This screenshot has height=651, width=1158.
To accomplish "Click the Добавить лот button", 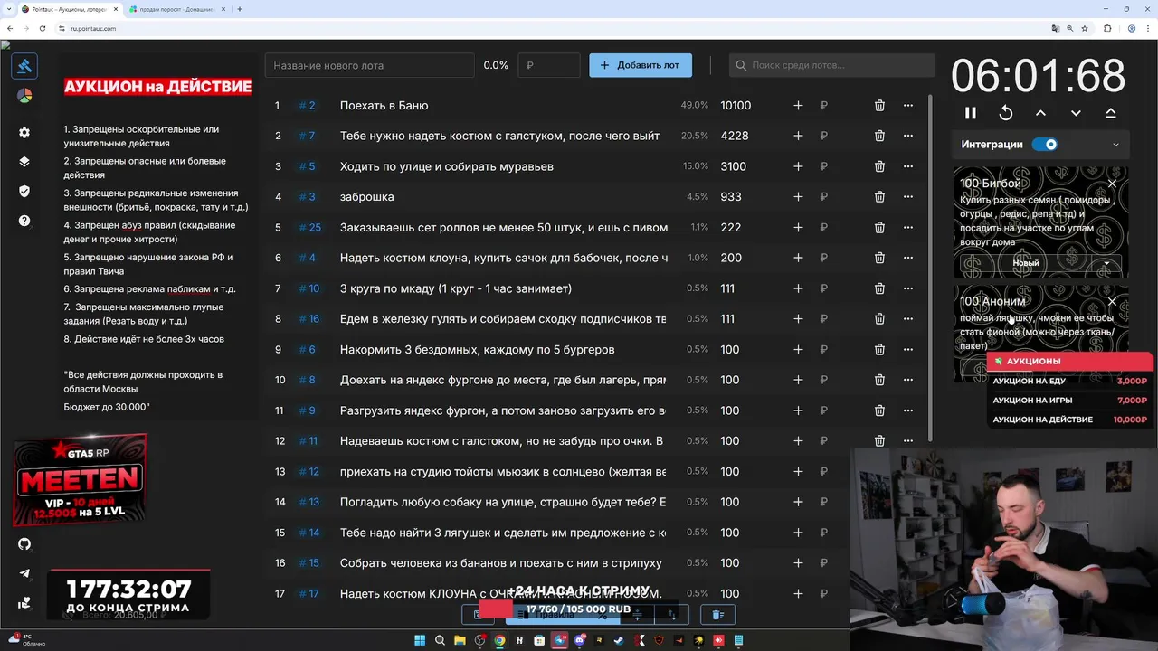I will [x=641, y=65].
